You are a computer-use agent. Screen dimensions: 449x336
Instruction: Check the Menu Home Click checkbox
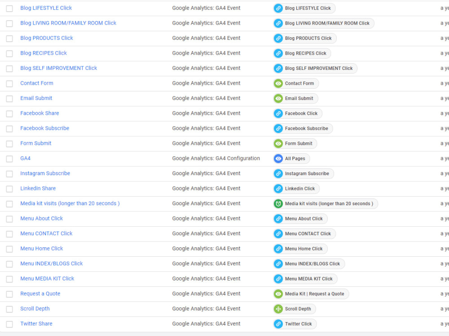point(9,249)
